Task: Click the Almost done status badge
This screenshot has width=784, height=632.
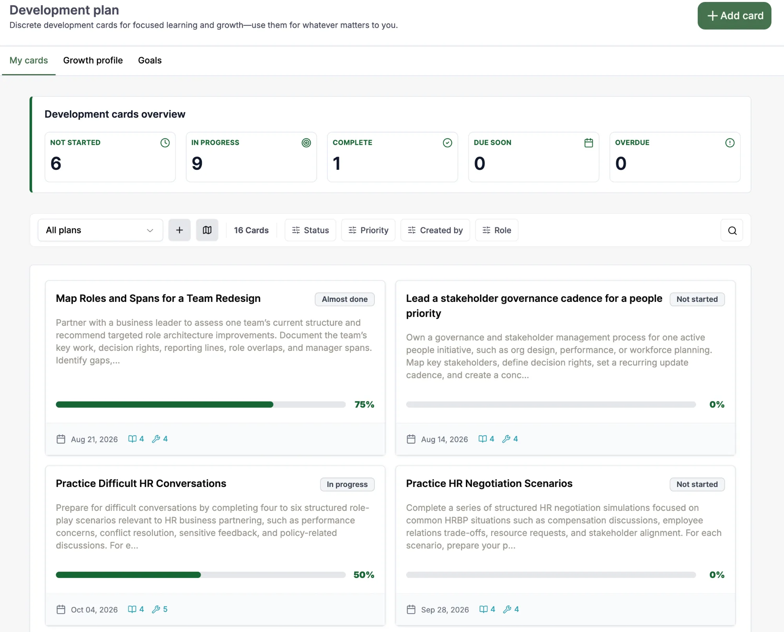Action: coord(345,299)
